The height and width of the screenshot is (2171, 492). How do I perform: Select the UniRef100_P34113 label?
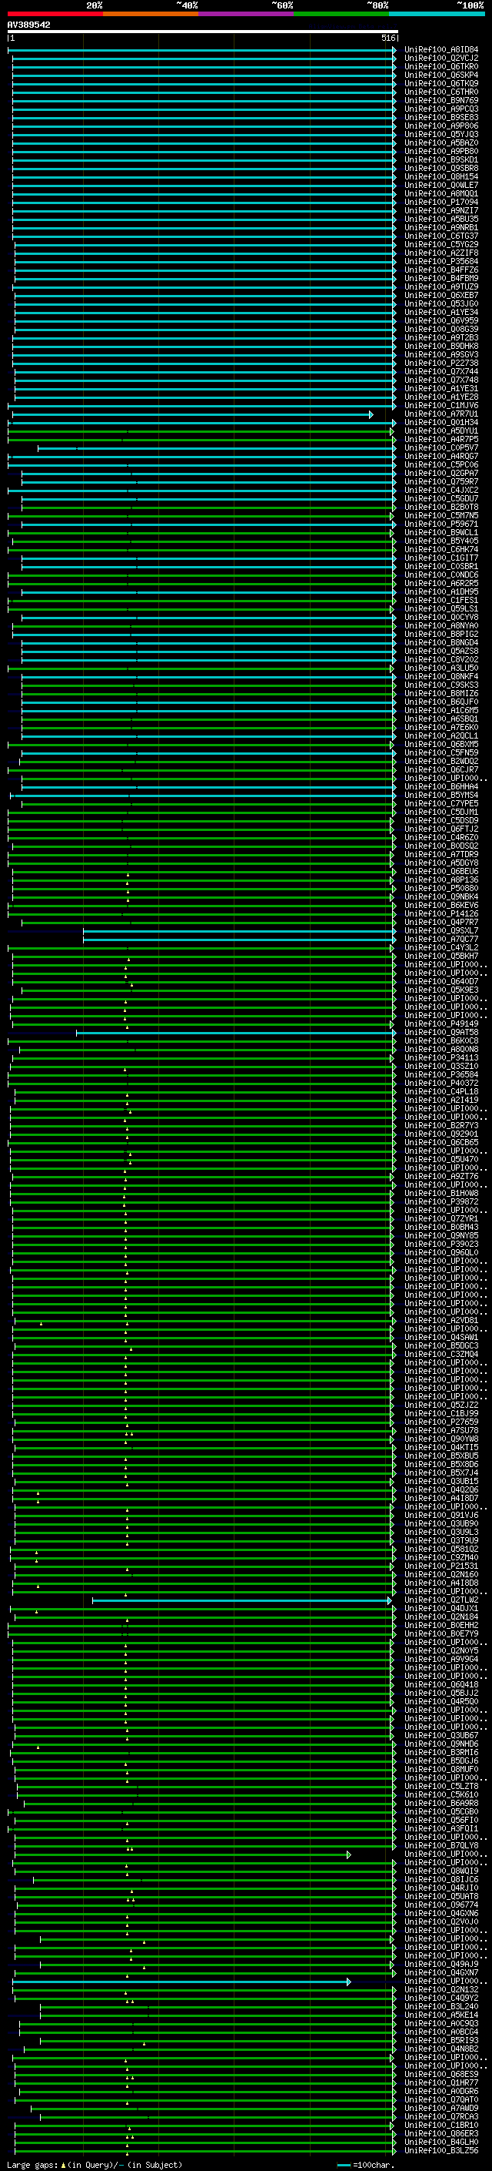click(x=441, y=1057)
